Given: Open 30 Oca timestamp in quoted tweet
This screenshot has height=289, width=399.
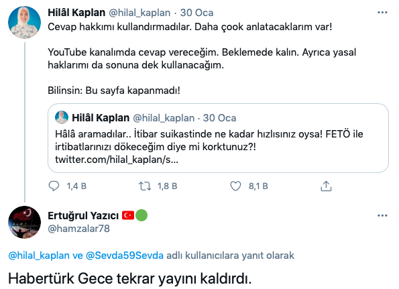Looking at the screenshot, I should tap(219, 118).
